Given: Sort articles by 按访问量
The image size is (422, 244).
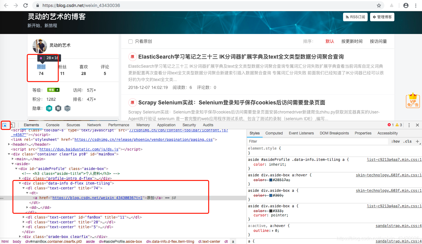Looking at the screenshot, I should [378, 41].
